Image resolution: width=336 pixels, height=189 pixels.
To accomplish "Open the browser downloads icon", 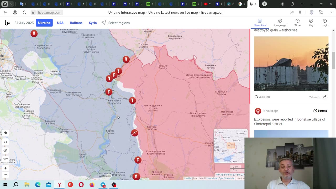I will 330,12.
